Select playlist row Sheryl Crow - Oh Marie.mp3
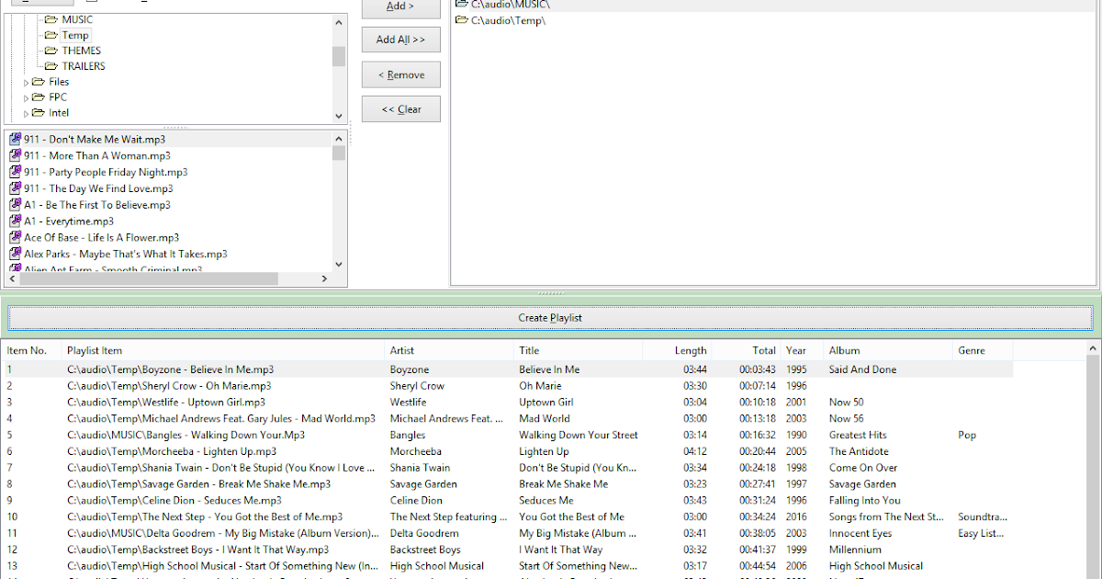 [508, 386]
